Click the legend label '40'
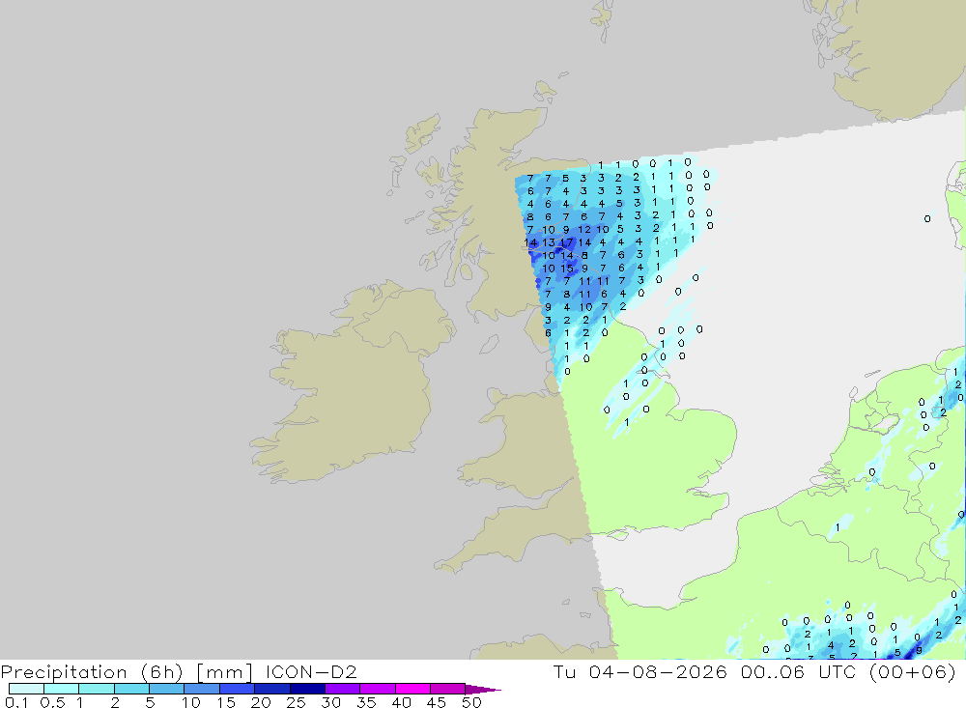Viewport: 966px width, 708px height. tap(402, 702)
